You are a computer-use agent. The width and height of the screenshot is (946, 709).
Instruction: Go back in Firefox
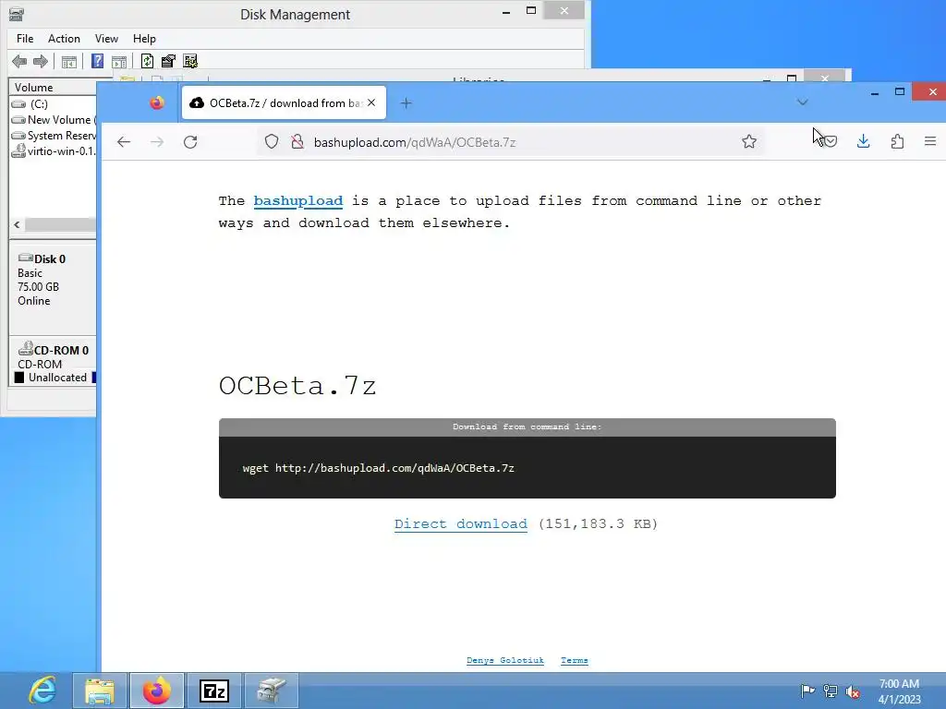124,141
